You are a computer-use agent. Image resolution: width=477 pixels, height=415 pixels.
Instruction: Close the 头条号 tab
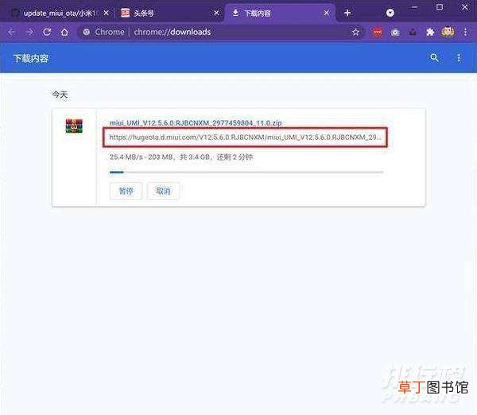(x=216, y=13)
